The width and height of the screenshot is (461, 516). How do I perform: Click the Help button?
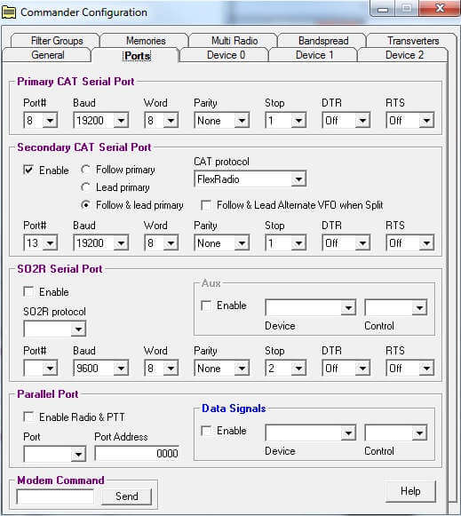point(410,491)
